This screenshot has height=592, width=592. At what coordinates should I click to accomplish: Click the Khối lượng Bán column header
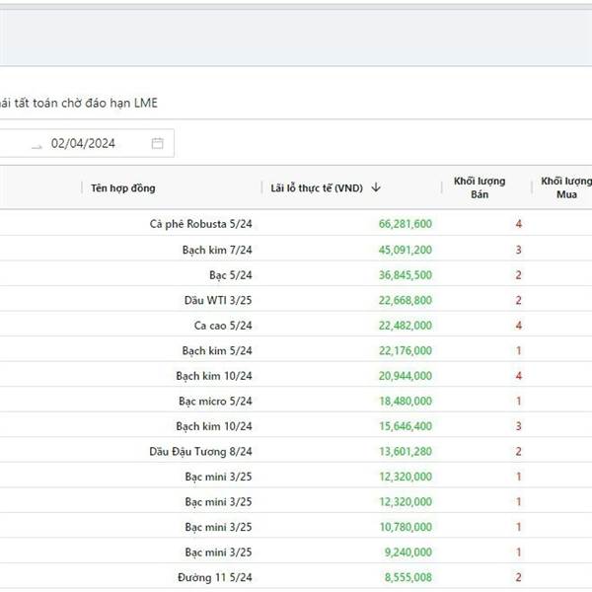coord(480,187)
